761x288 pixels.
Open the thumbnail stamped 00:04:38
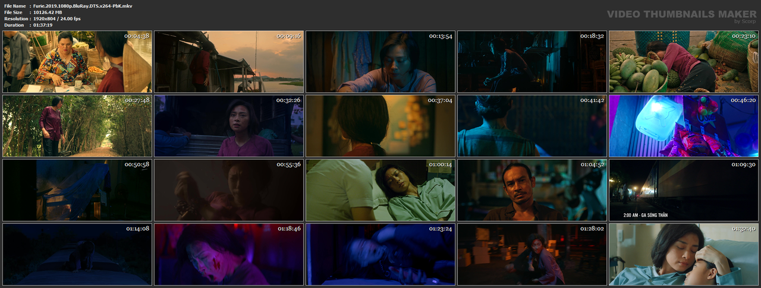pos(77,62)
